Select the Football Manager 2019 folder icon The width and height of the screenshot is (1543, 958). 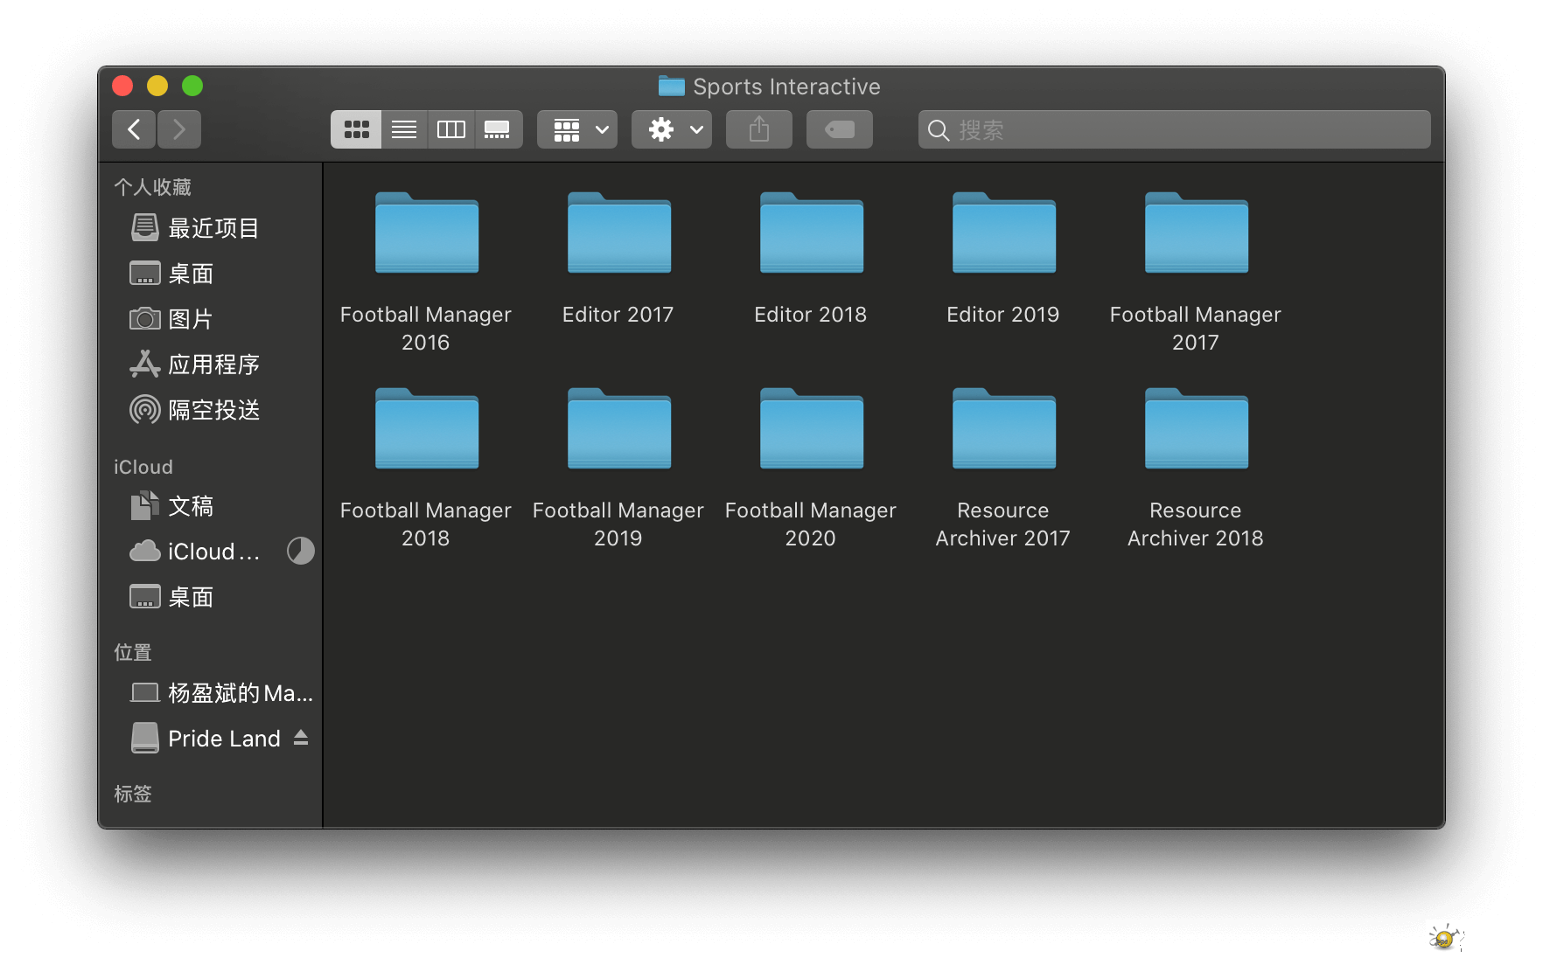pyautogui.click(x=619, y=428)
